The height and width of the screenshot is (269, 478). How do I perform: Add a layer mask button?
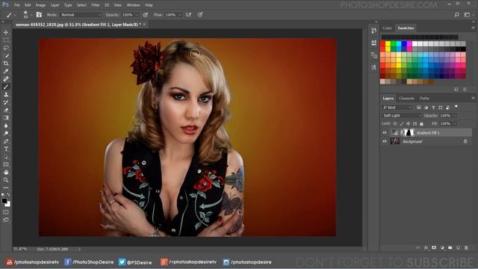point(434,248)
